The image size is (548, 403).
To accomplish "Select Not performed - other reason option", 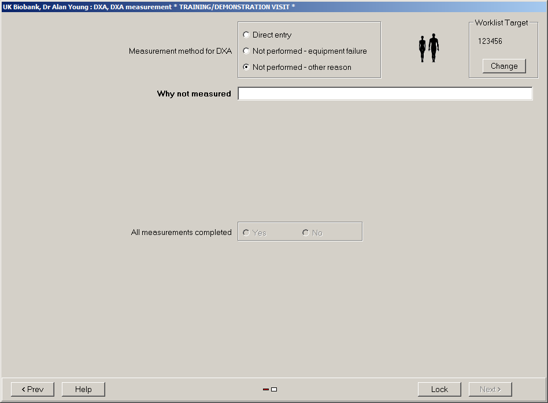I will [x=246, y=67].
